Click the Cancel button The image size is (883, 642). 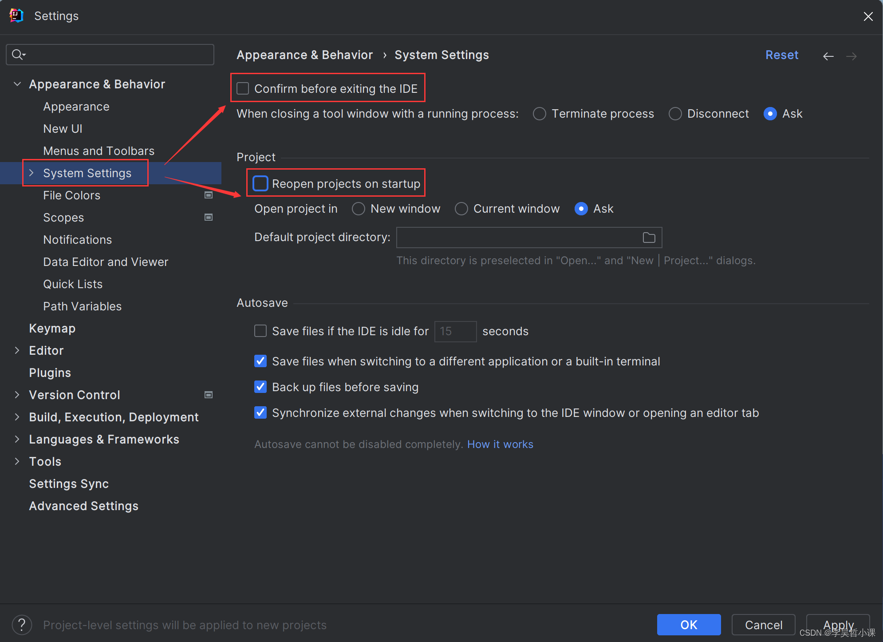763,625
